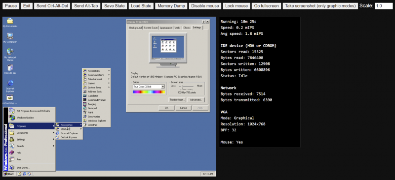This screenshot has height=180, width=395.
Task: Switch to the Screen Saver tab
Action: [151, 28]
